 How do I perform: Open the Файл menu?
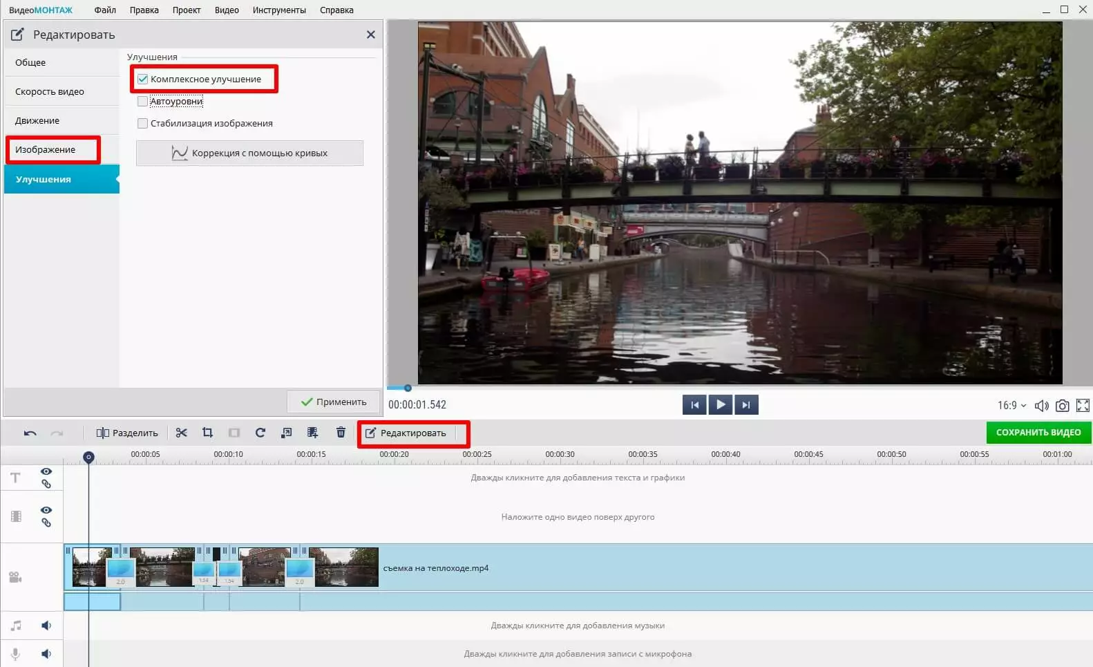coord(105,10)
